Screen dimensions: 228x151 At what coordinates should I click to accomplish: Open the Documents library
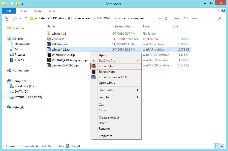click(22, 44)
